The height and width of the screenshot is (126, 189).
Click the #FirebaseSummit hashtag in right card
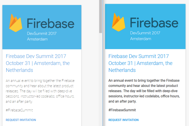pos(122,110)
